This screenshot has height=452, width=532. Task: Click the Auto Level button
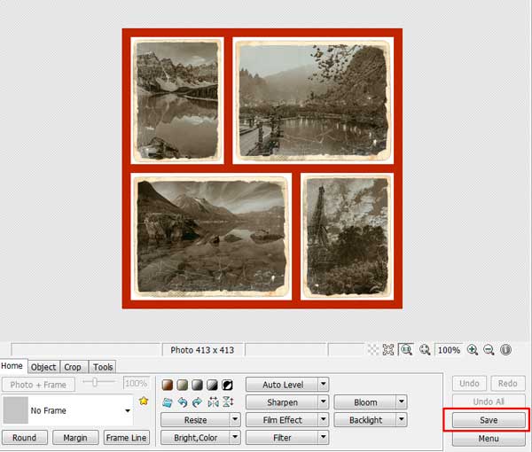tap(282, 385)
